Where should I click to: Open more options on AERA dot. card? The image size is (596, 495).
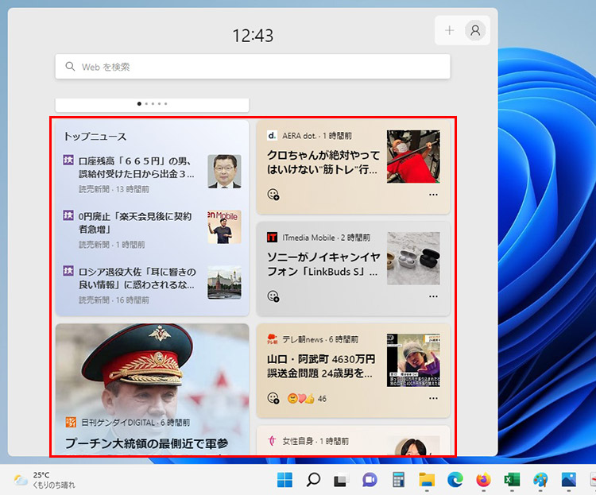coord(433,195)
